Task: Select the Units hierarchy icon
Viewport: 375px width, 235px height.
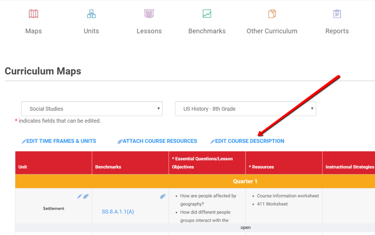Action: point(91,13)
